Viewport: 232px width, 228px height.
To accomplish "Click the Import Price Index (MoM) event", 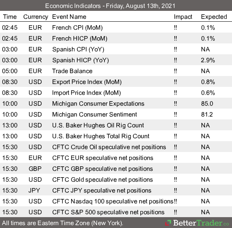I will click(87, 93).
